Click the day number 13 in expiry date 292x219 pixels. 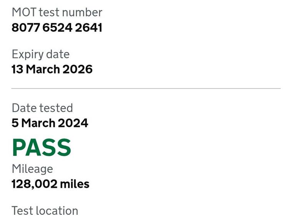point(17,69)
